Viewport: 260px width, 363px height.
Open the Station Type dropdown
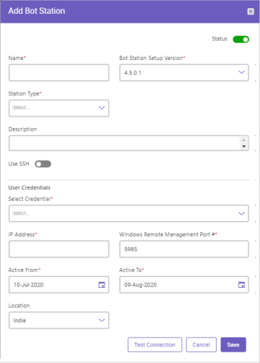click(x=58, y=108)
